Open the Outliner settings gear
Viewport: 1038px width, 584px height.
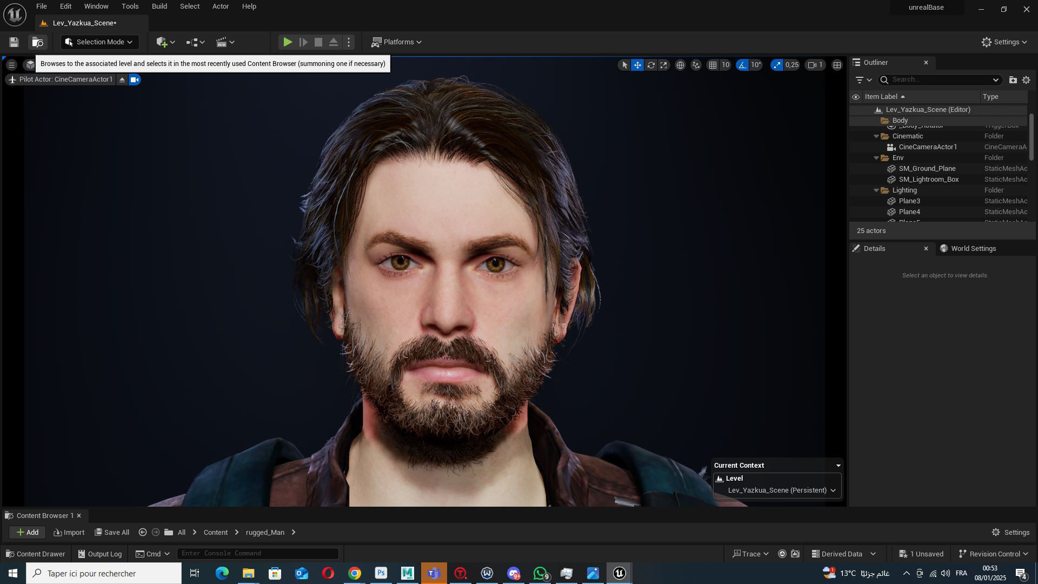coord(1026,80)
